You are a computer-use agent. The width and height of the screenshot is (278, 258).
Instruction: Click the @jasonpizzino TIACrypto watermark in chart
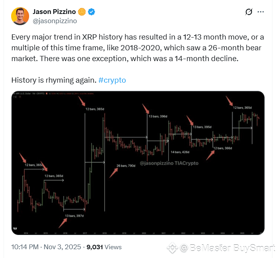pos(169,163)
